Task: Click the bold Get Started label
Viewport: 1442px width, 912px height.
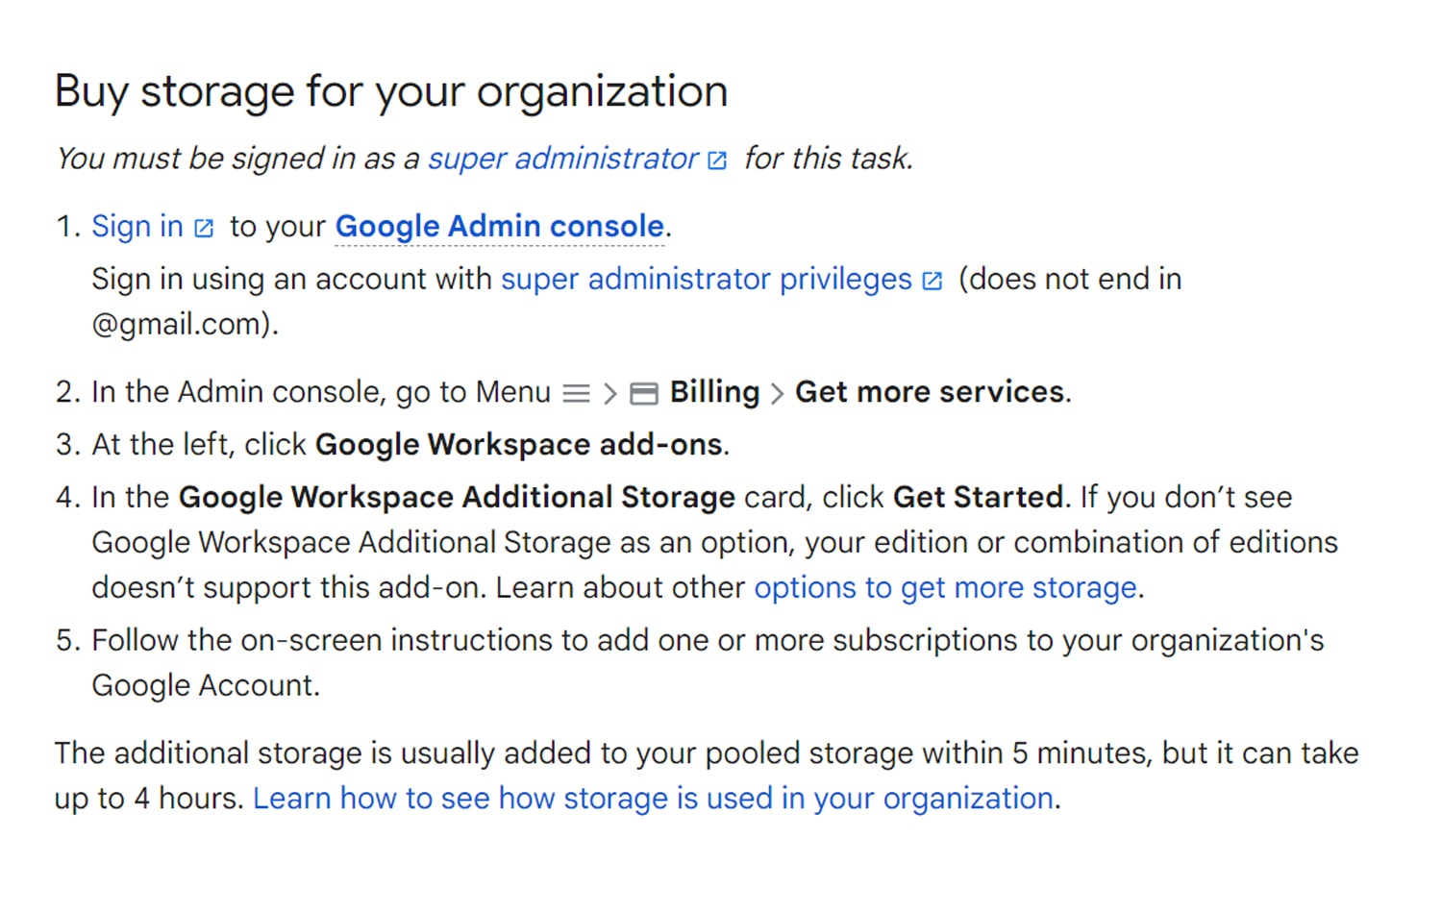Action: click(978, 497)
